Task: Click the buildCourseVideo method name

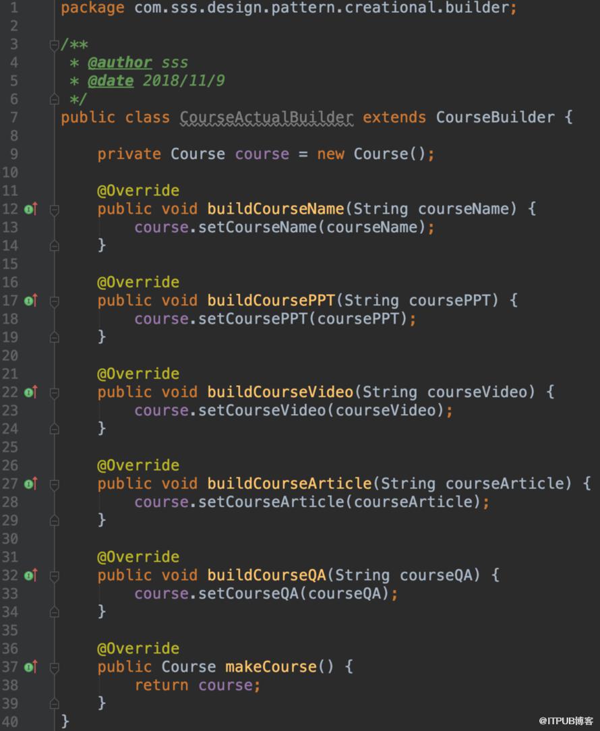Action: 280,392
